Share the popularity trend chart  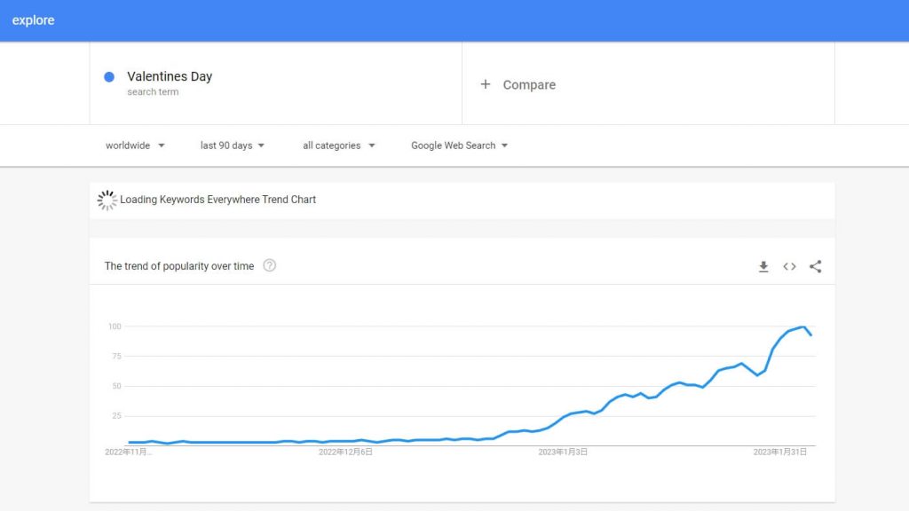click(x=816, y=266)
